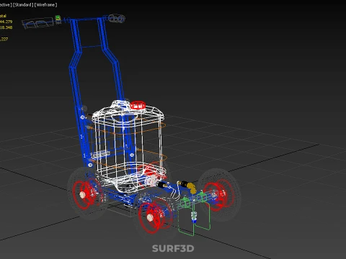Open the [Standard] viewport shading menu
The image size is (346, 259).
click(23, 5)
